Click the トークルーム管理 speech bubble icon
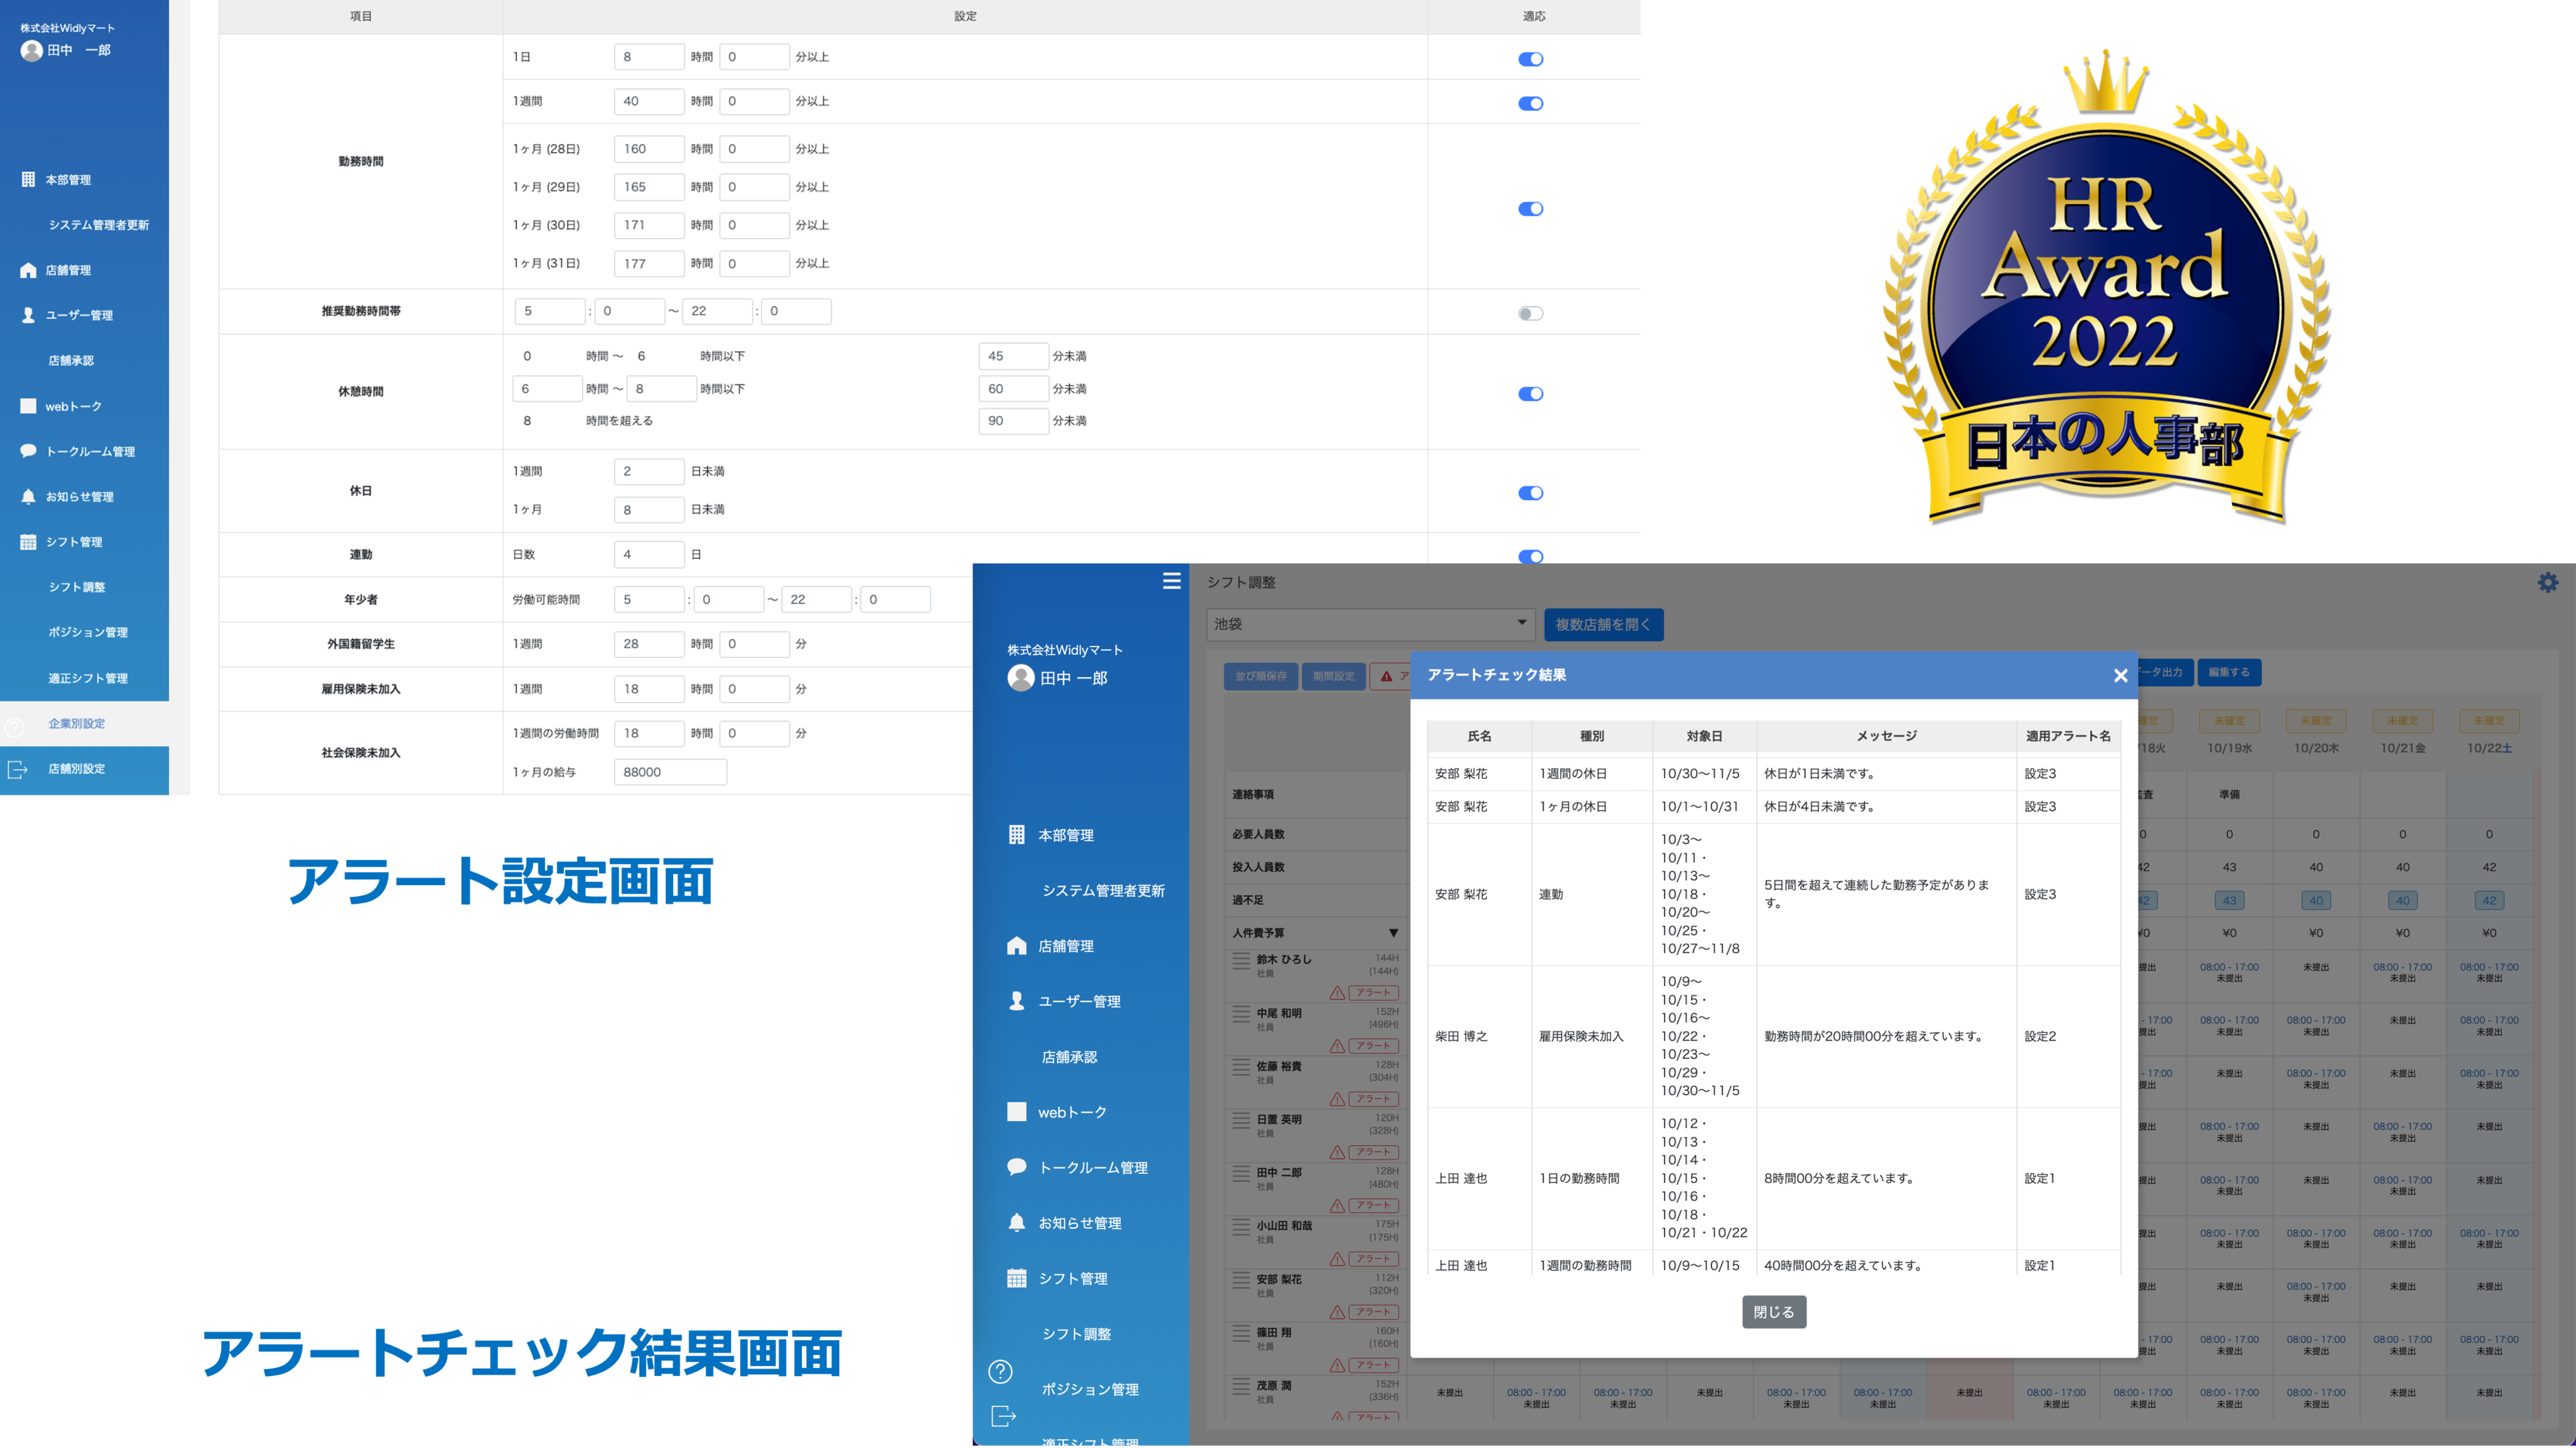This screenshot has width=2576, height=1448. coord(1016,1166)
